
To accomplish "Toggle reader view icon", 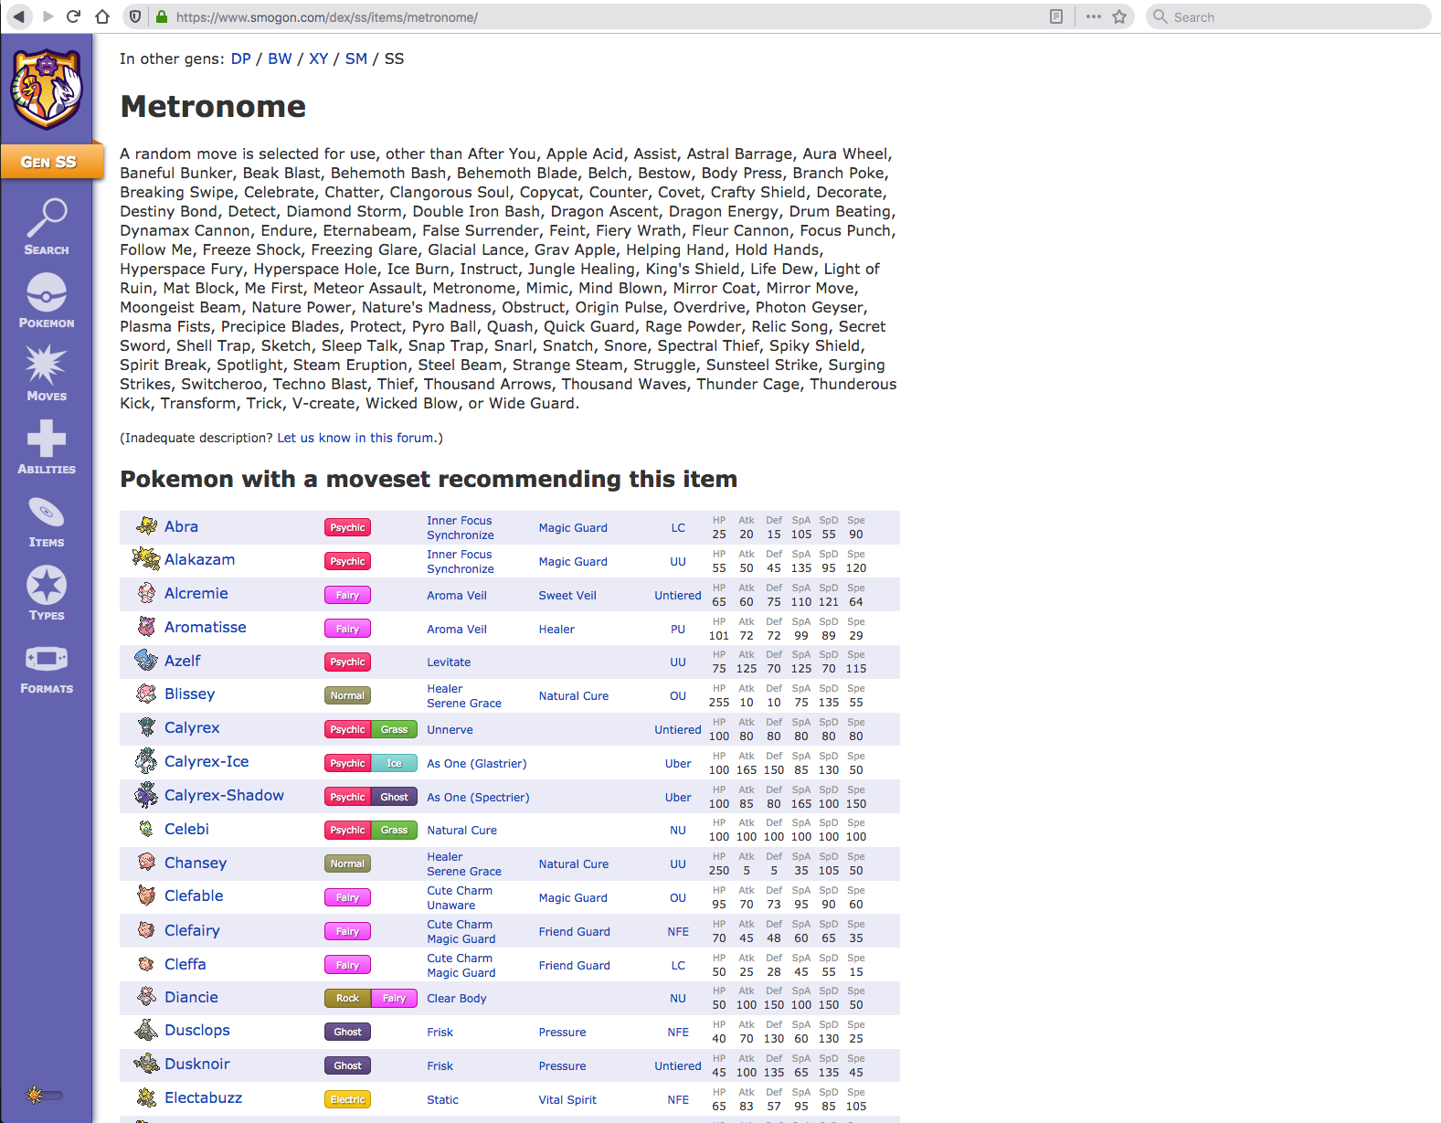I will click(1056, 16).
